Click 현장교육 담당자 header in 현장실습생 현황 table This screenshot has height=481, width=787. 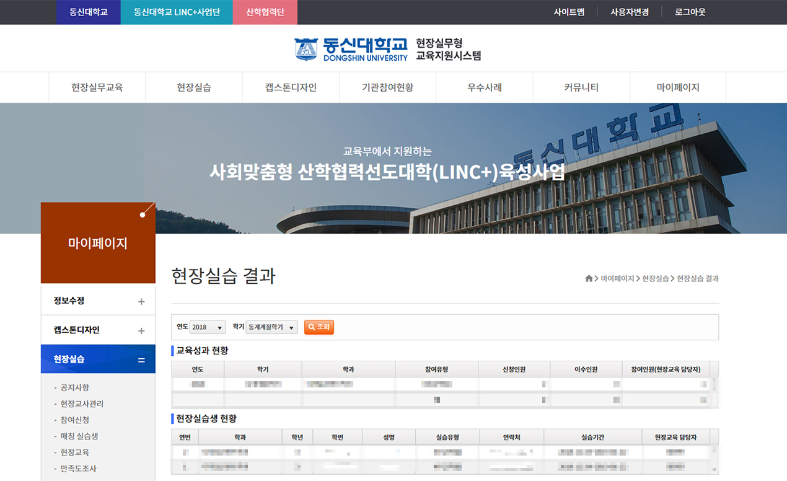coord(675,437)
